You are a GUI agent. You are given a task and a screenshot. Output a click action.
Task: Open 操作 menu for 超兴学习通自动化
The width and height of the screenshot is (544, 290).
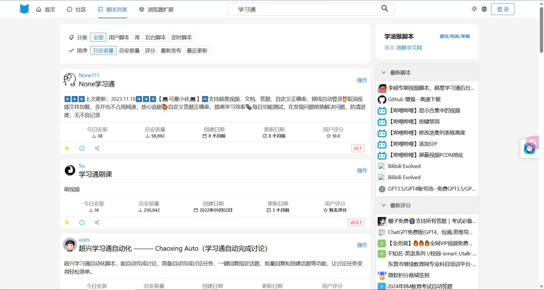tap(362, 245)
